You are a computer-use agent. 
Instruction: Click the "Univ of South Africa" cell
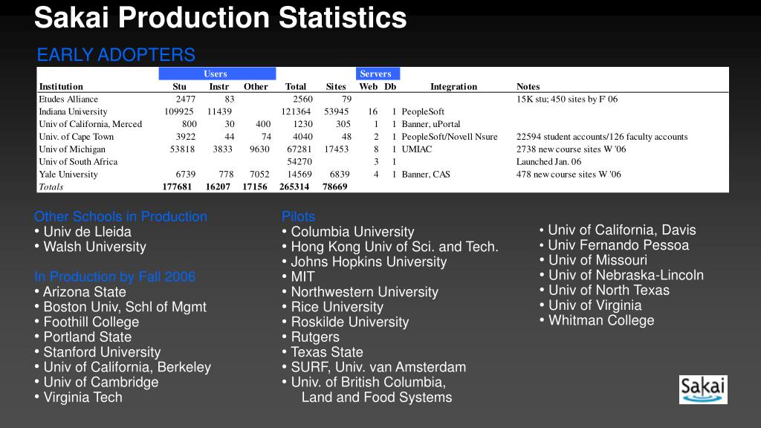(x=79, y=161)
